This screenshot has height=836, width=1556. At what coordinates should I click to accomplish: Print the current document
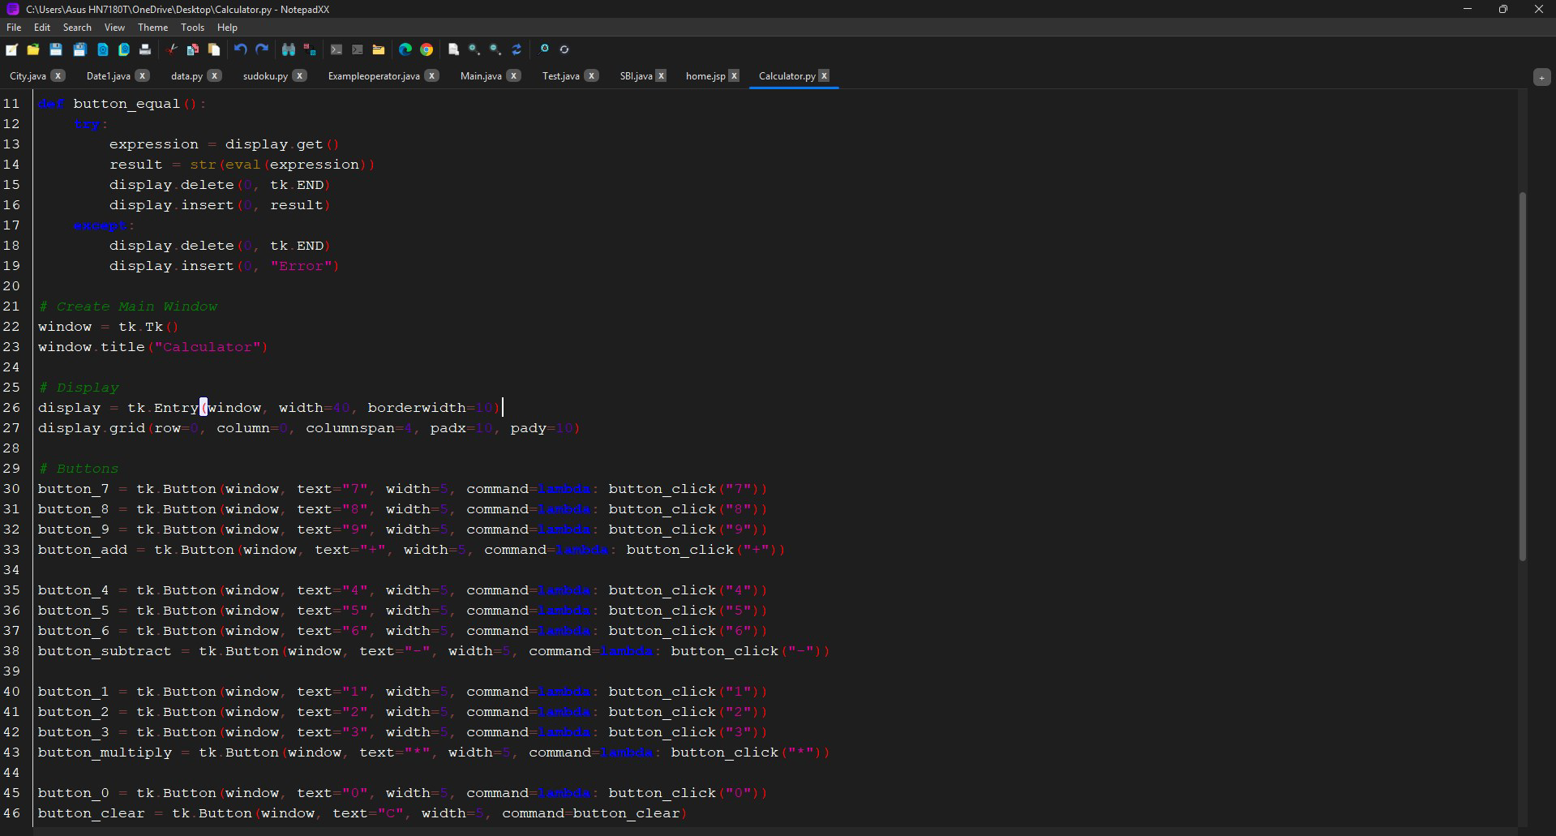[x=145, y=49]
